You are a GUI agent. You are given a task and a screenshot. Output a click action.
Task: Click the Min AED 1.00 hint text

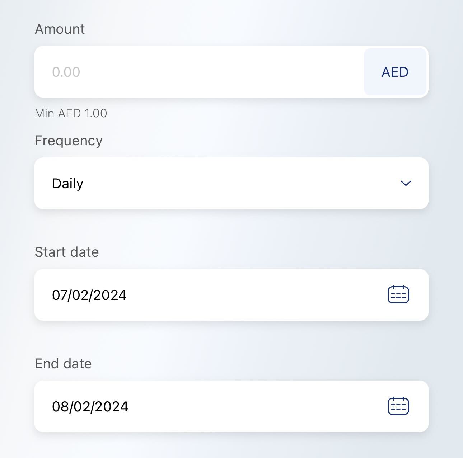(x=71, y=113)
